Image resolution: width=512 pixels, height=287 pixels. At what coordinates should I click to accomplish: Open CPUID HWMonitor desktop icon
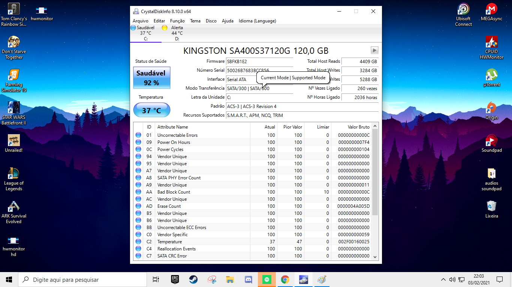pyautogui.click(x=491, y=48)
